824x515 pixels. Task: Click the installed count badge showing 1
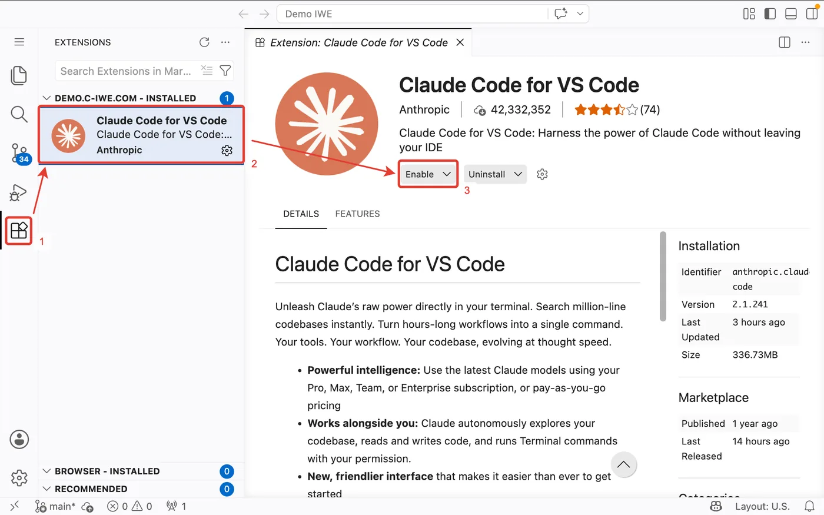pos(227,98)
